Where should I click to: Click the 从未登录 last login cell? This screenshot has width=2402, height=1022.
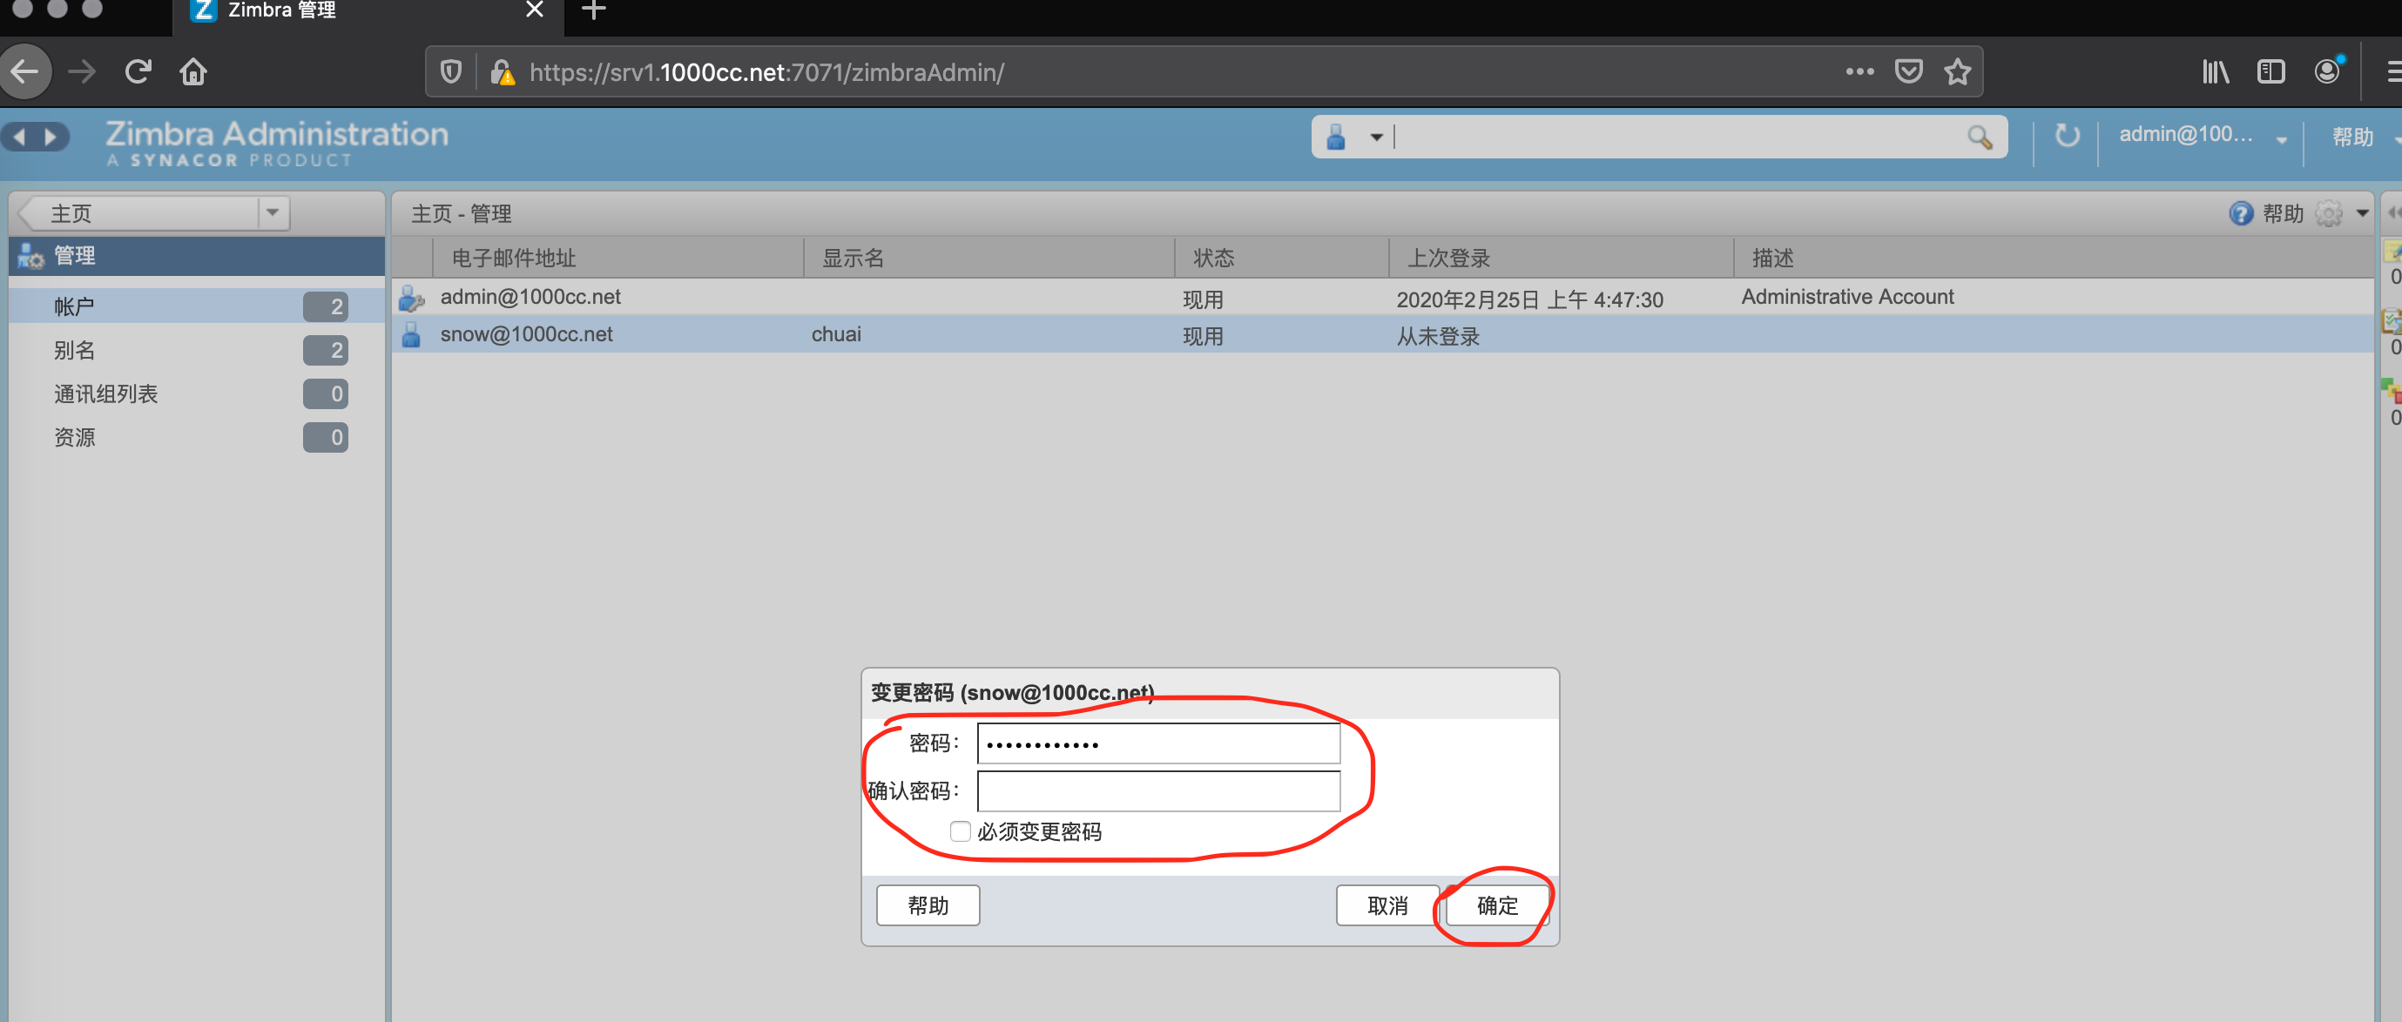tap(1438, 335)
